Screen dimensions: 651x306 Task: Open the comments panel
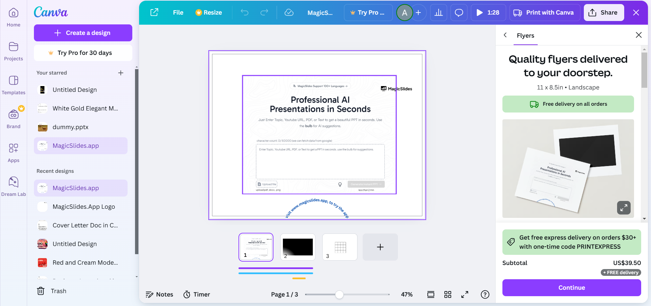point(459,13)
